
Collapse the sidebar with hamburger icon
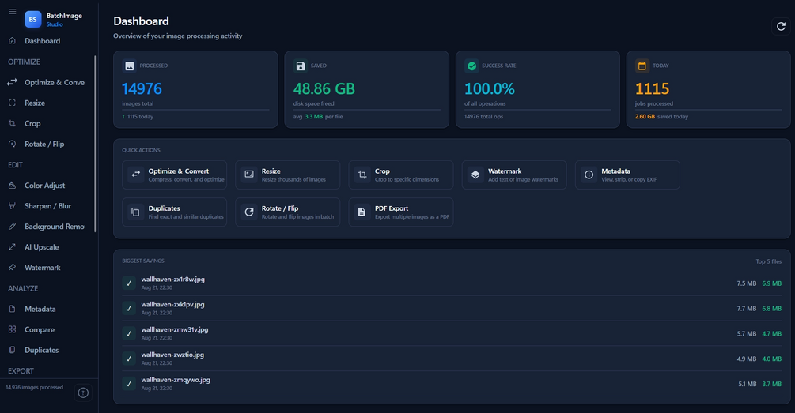click(x=12, y=11)
